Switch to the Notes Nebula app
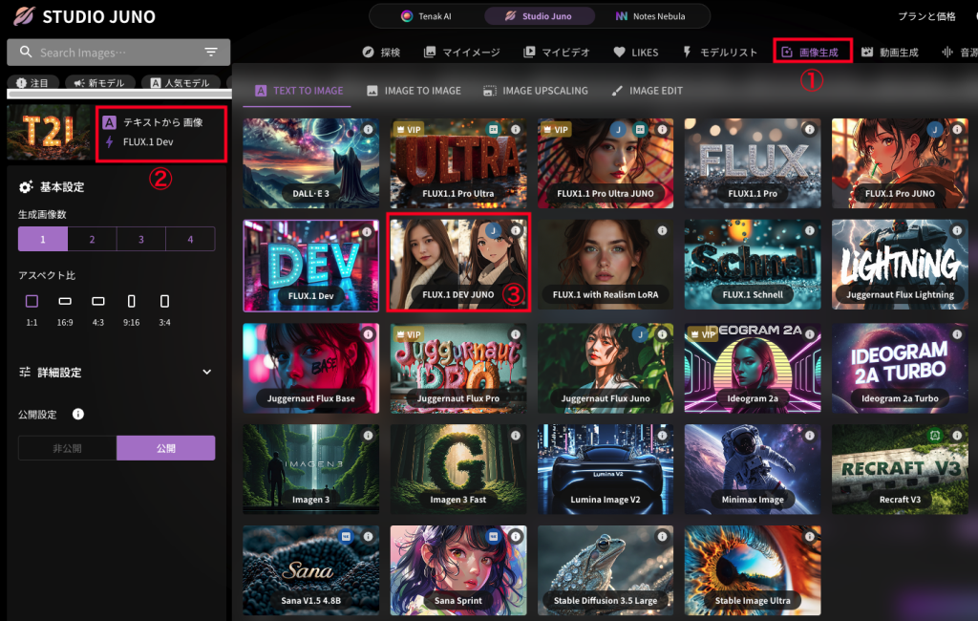Viewport: 978px width, 621px height. pyautogui.click(x=650, y=16)
